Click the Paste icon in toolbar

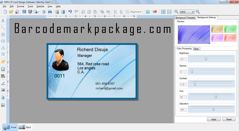(95, 12)
